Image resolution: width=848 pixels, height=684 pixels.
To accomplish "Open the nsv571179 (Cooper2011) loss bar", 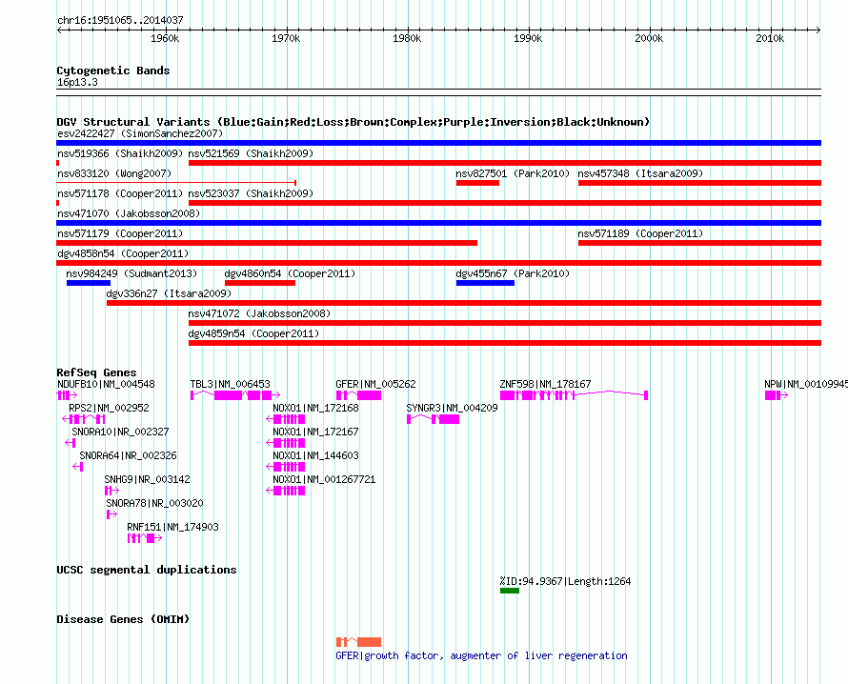I will [267, 243].
